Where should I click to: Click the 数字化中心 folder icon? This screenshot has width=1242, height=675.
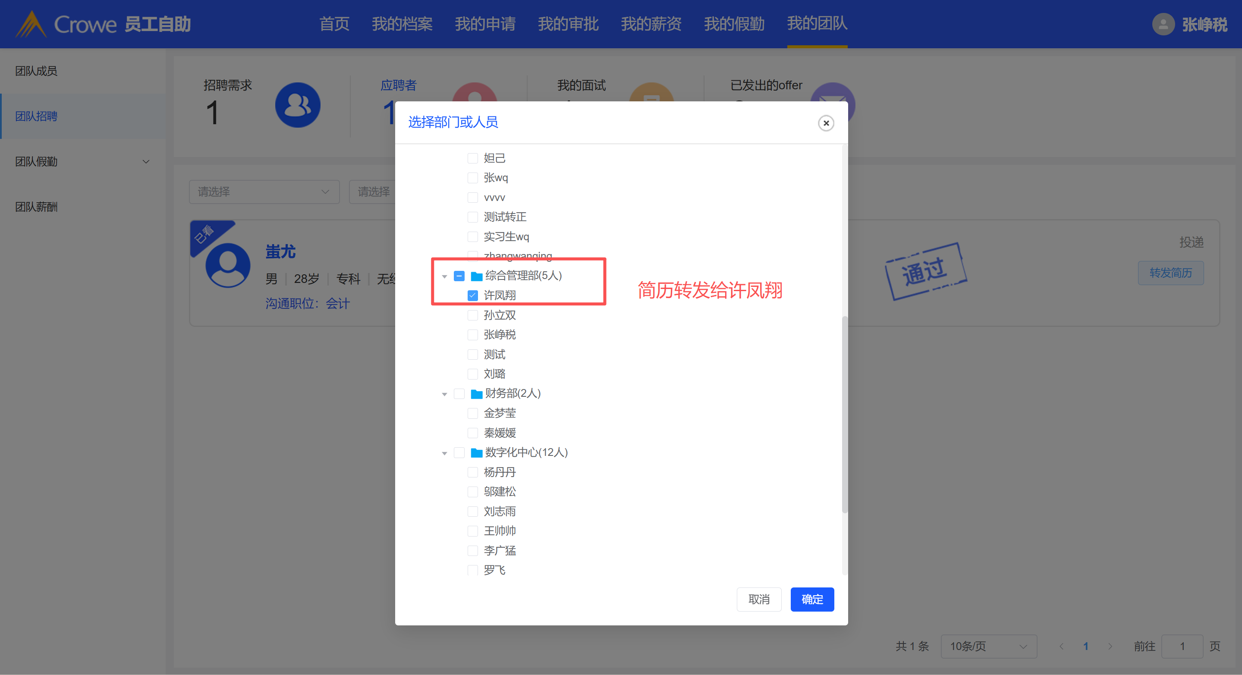(x=476, y=453)
